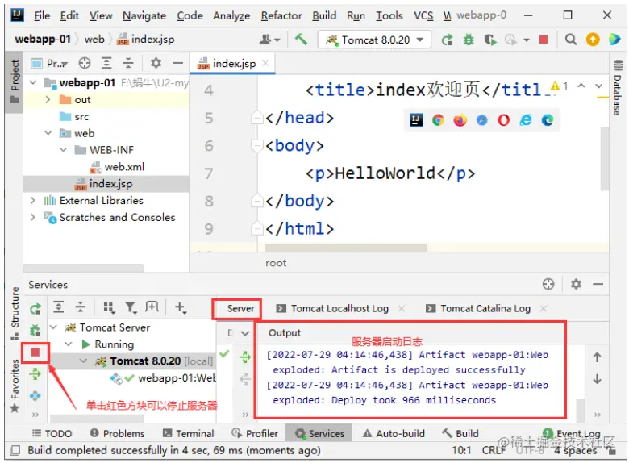
Task: Open Search Everywhere magnifier icon
Action: point(570,40)
